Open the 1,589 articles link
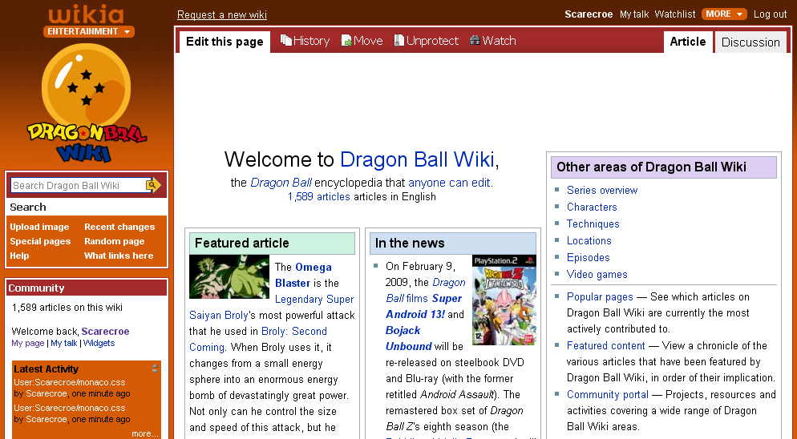Image resolution: width=797 pixels, height=439 pixels. pyautogui.click(x=318, y=196)
